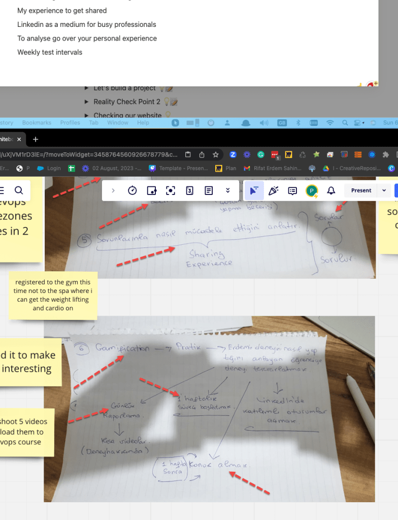398x520 pixels.
Task: Select the gym registration sticky note
Action: [53, 296]
